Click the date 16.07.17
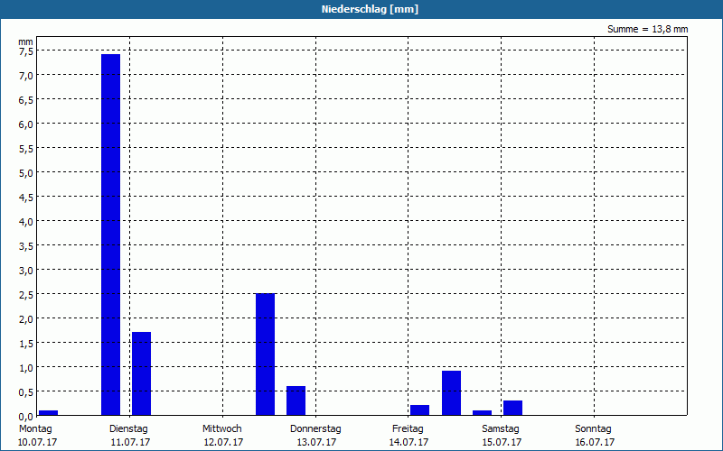723x451 pixels. coord(595,443)
